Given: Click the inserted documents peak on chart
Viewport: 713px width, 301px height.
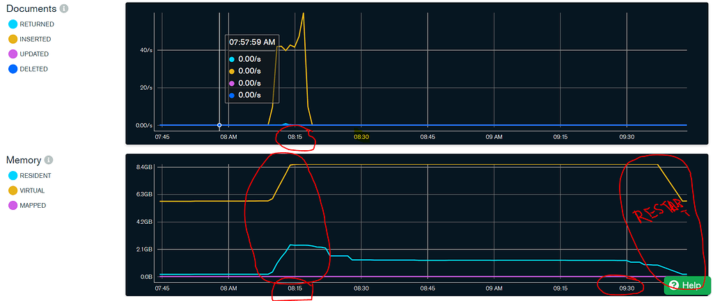Looking at the screenshot, I should pyautogui.click(x=303, y=13).
